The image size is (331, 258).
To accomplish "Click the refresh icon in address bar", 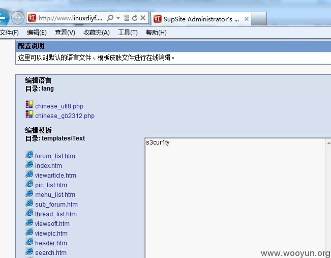I will [x=135, y=18].
